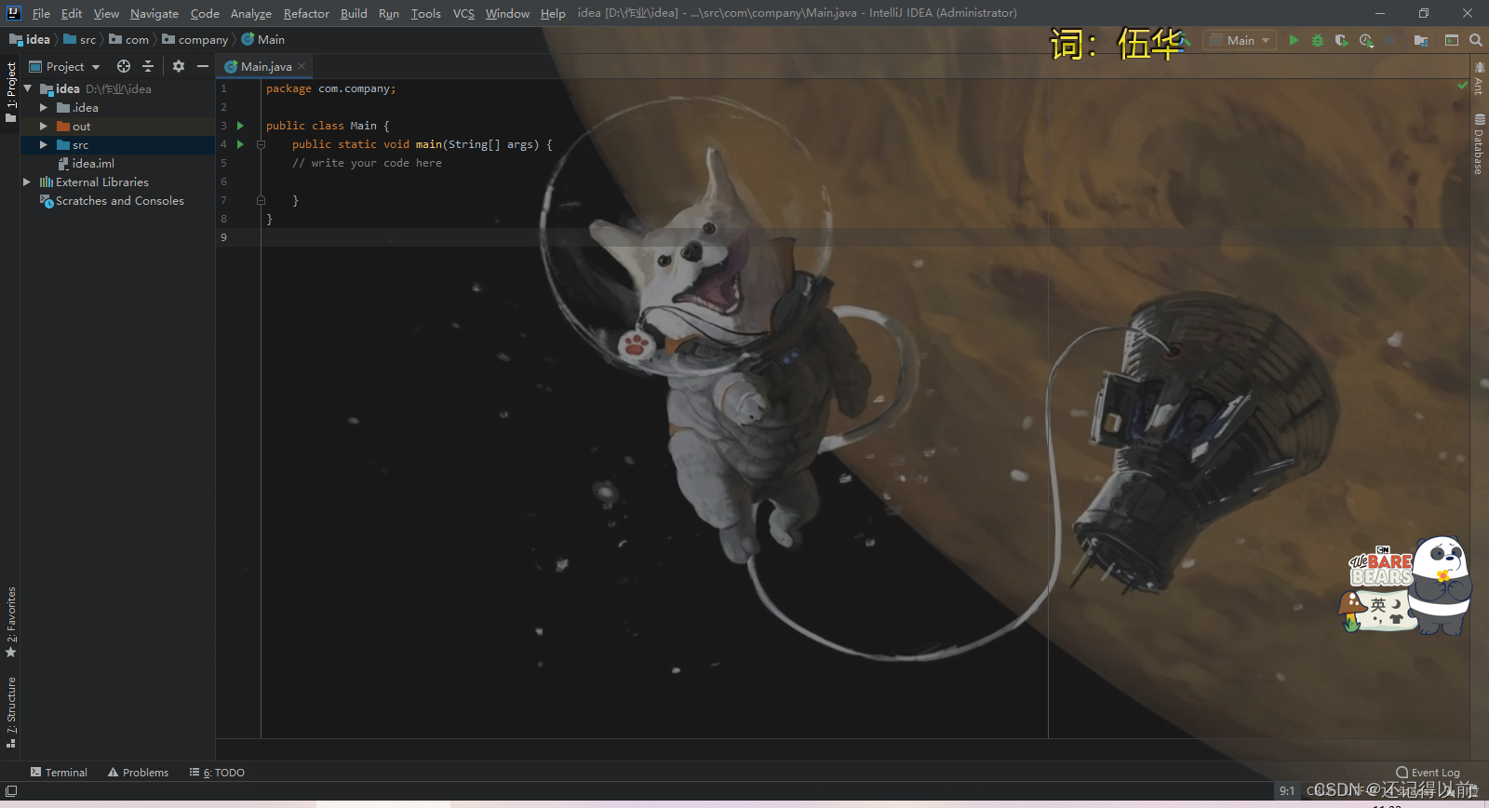Toggle the 7: Structure side panel
Viewport: 1489px width, 808px height.
point(11,713)
